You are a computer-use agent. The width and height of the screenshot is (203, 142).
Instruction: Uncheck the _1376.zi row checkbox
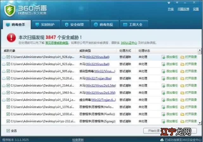tap(8, 107)
